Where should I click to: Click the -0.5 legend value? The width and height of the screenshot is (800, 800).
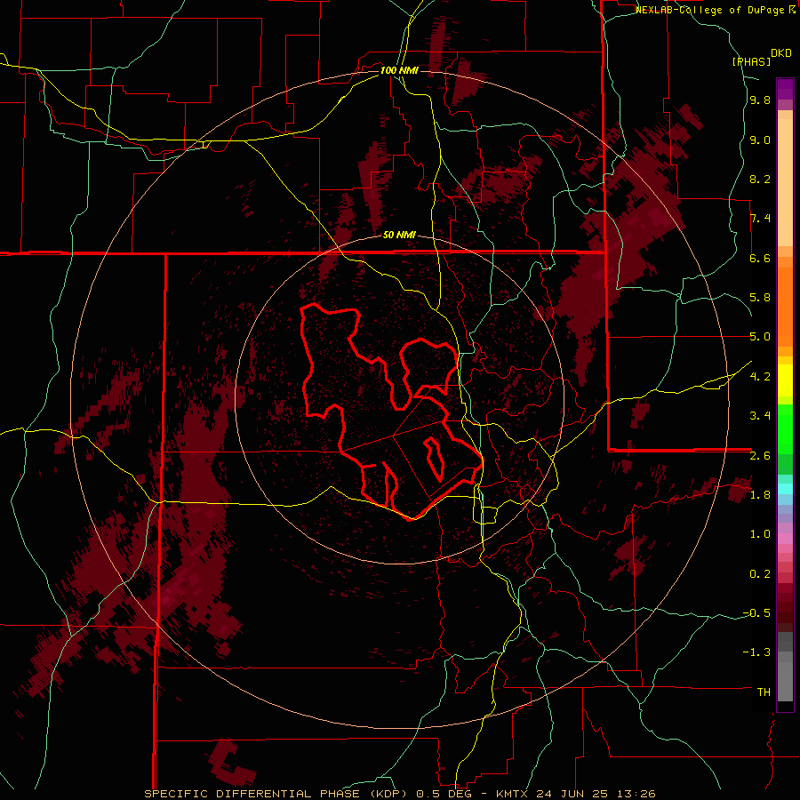click(756, 613)
